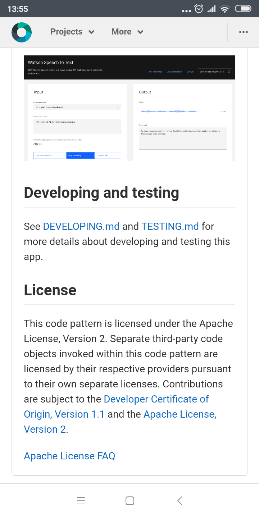Image resolution: width=259 pixels, height=518 pixels.
Task: Tap the battery status icon
Action: click(x=243, y=9)
